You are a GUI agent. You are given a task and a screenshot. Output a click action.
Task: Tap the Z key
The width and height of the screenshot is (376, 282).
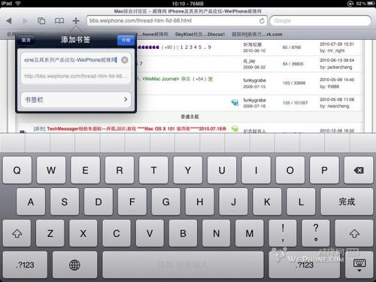click(x=50, y=233)
